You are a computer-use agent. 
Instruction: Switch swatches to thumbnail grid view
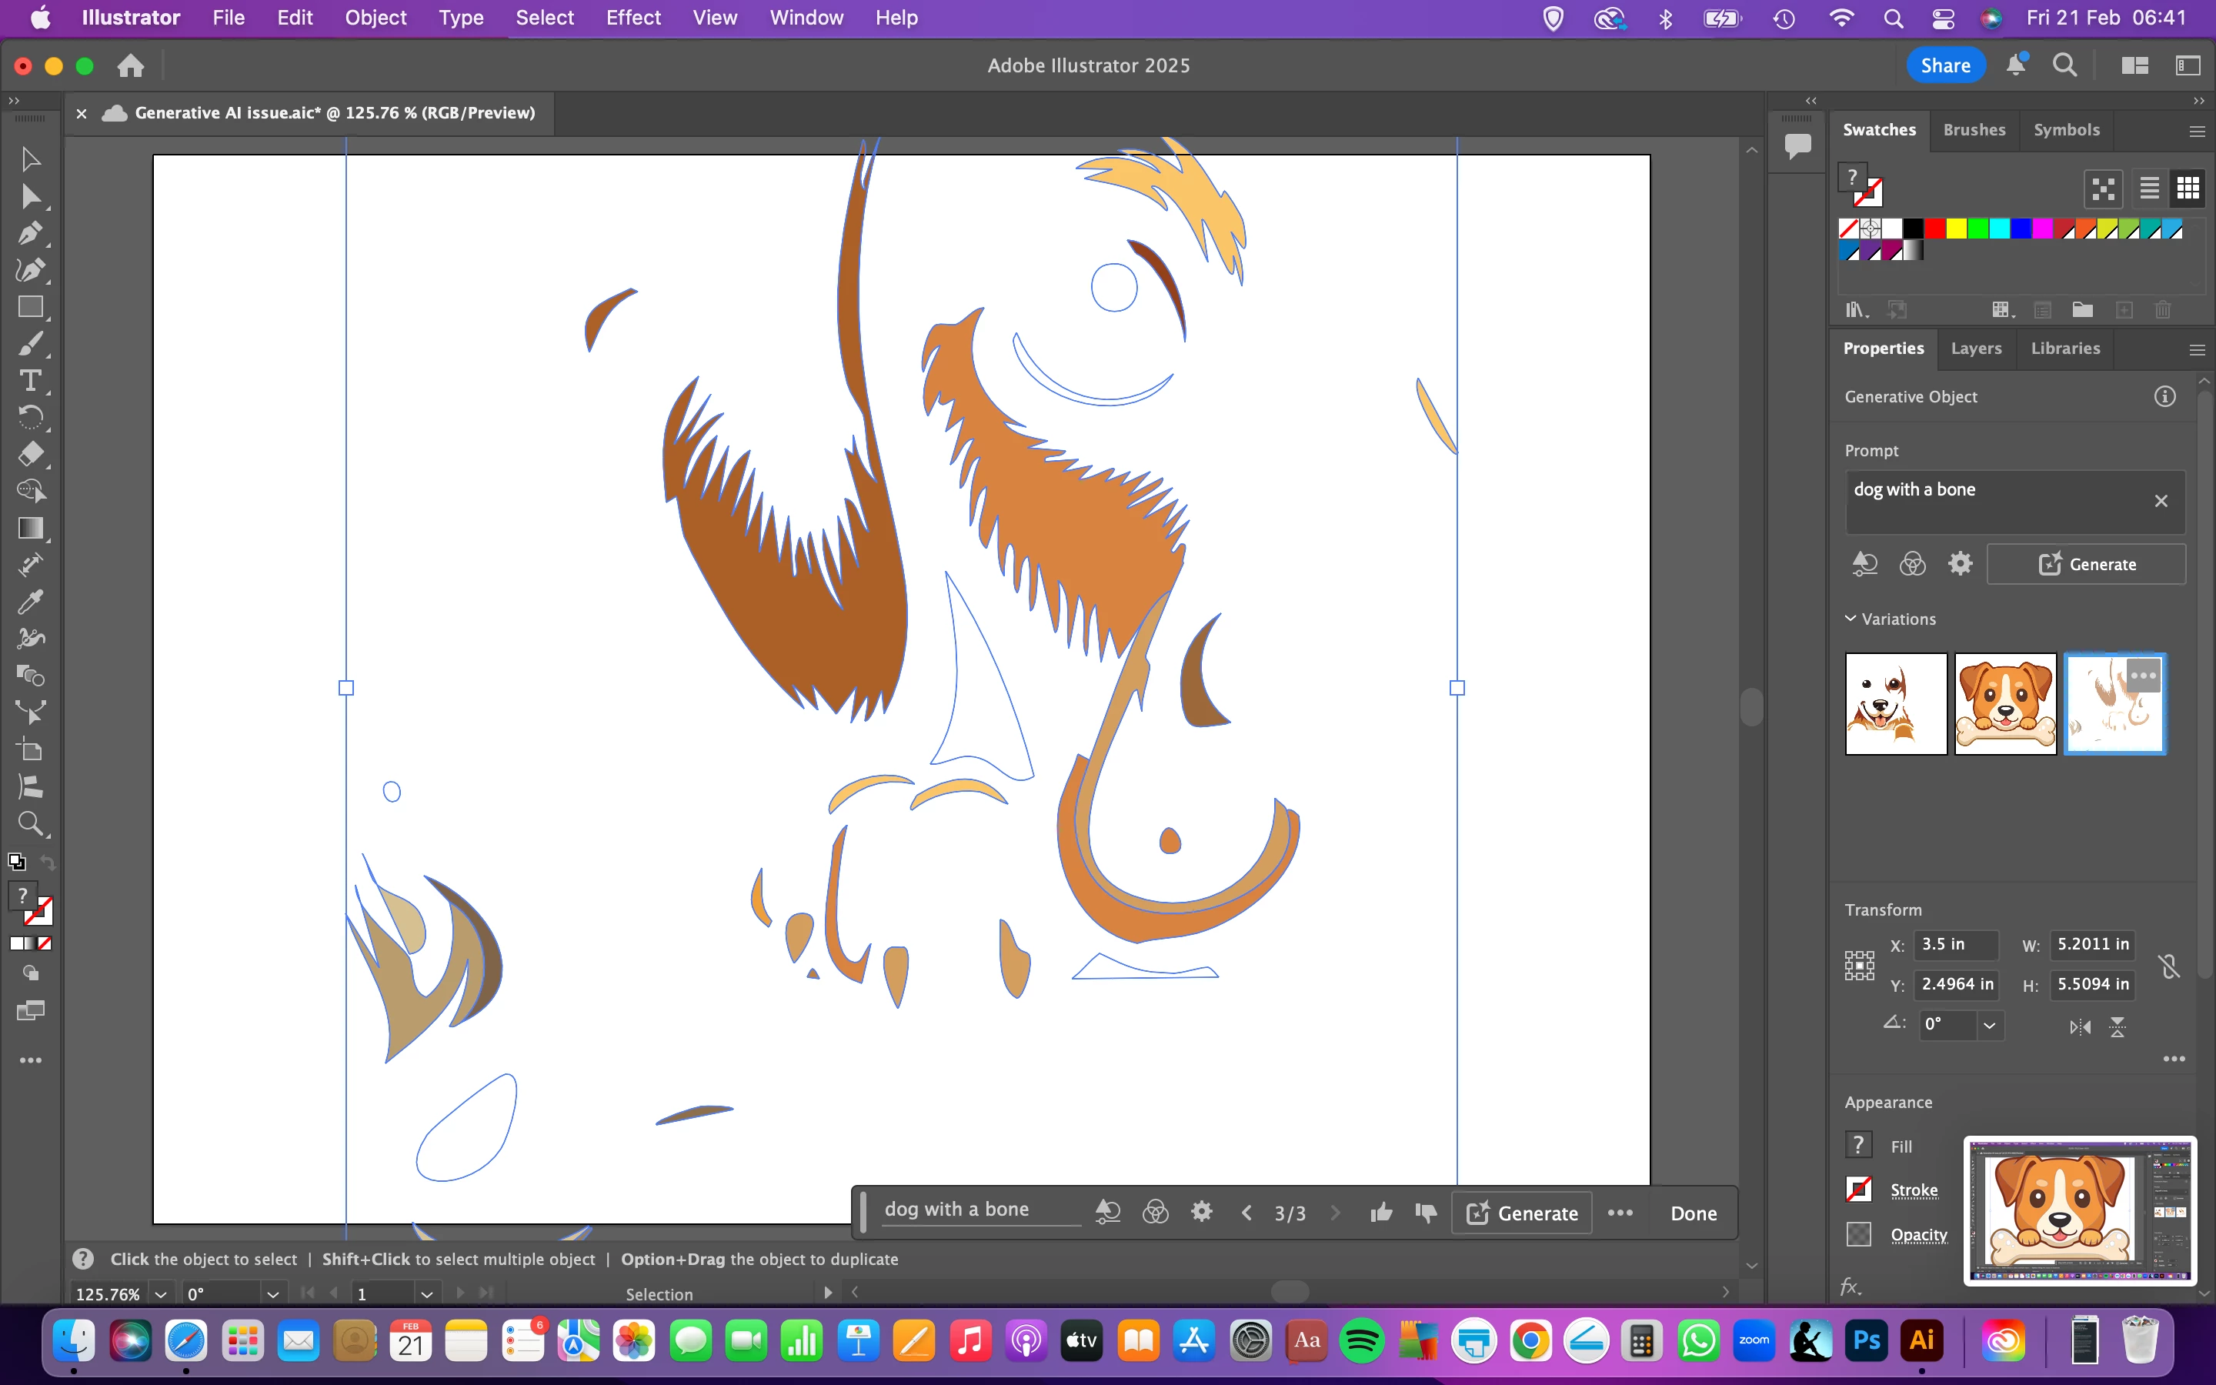2188,188
